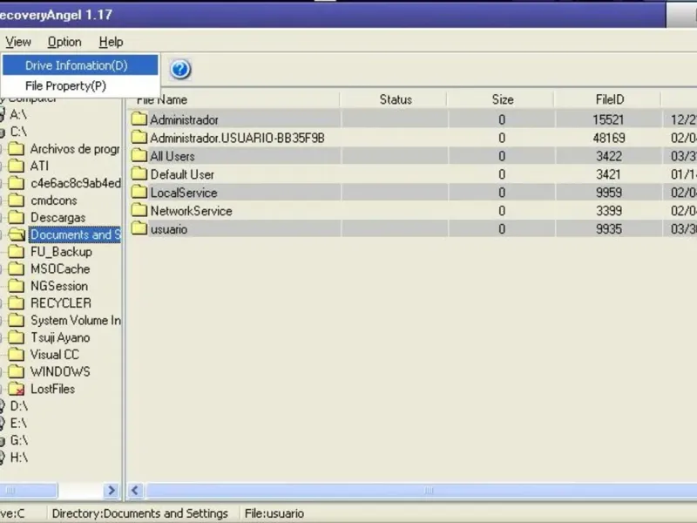Click status bar Directory:Documents and Settings
697x523 pixels.
click(x=139, y=513)
